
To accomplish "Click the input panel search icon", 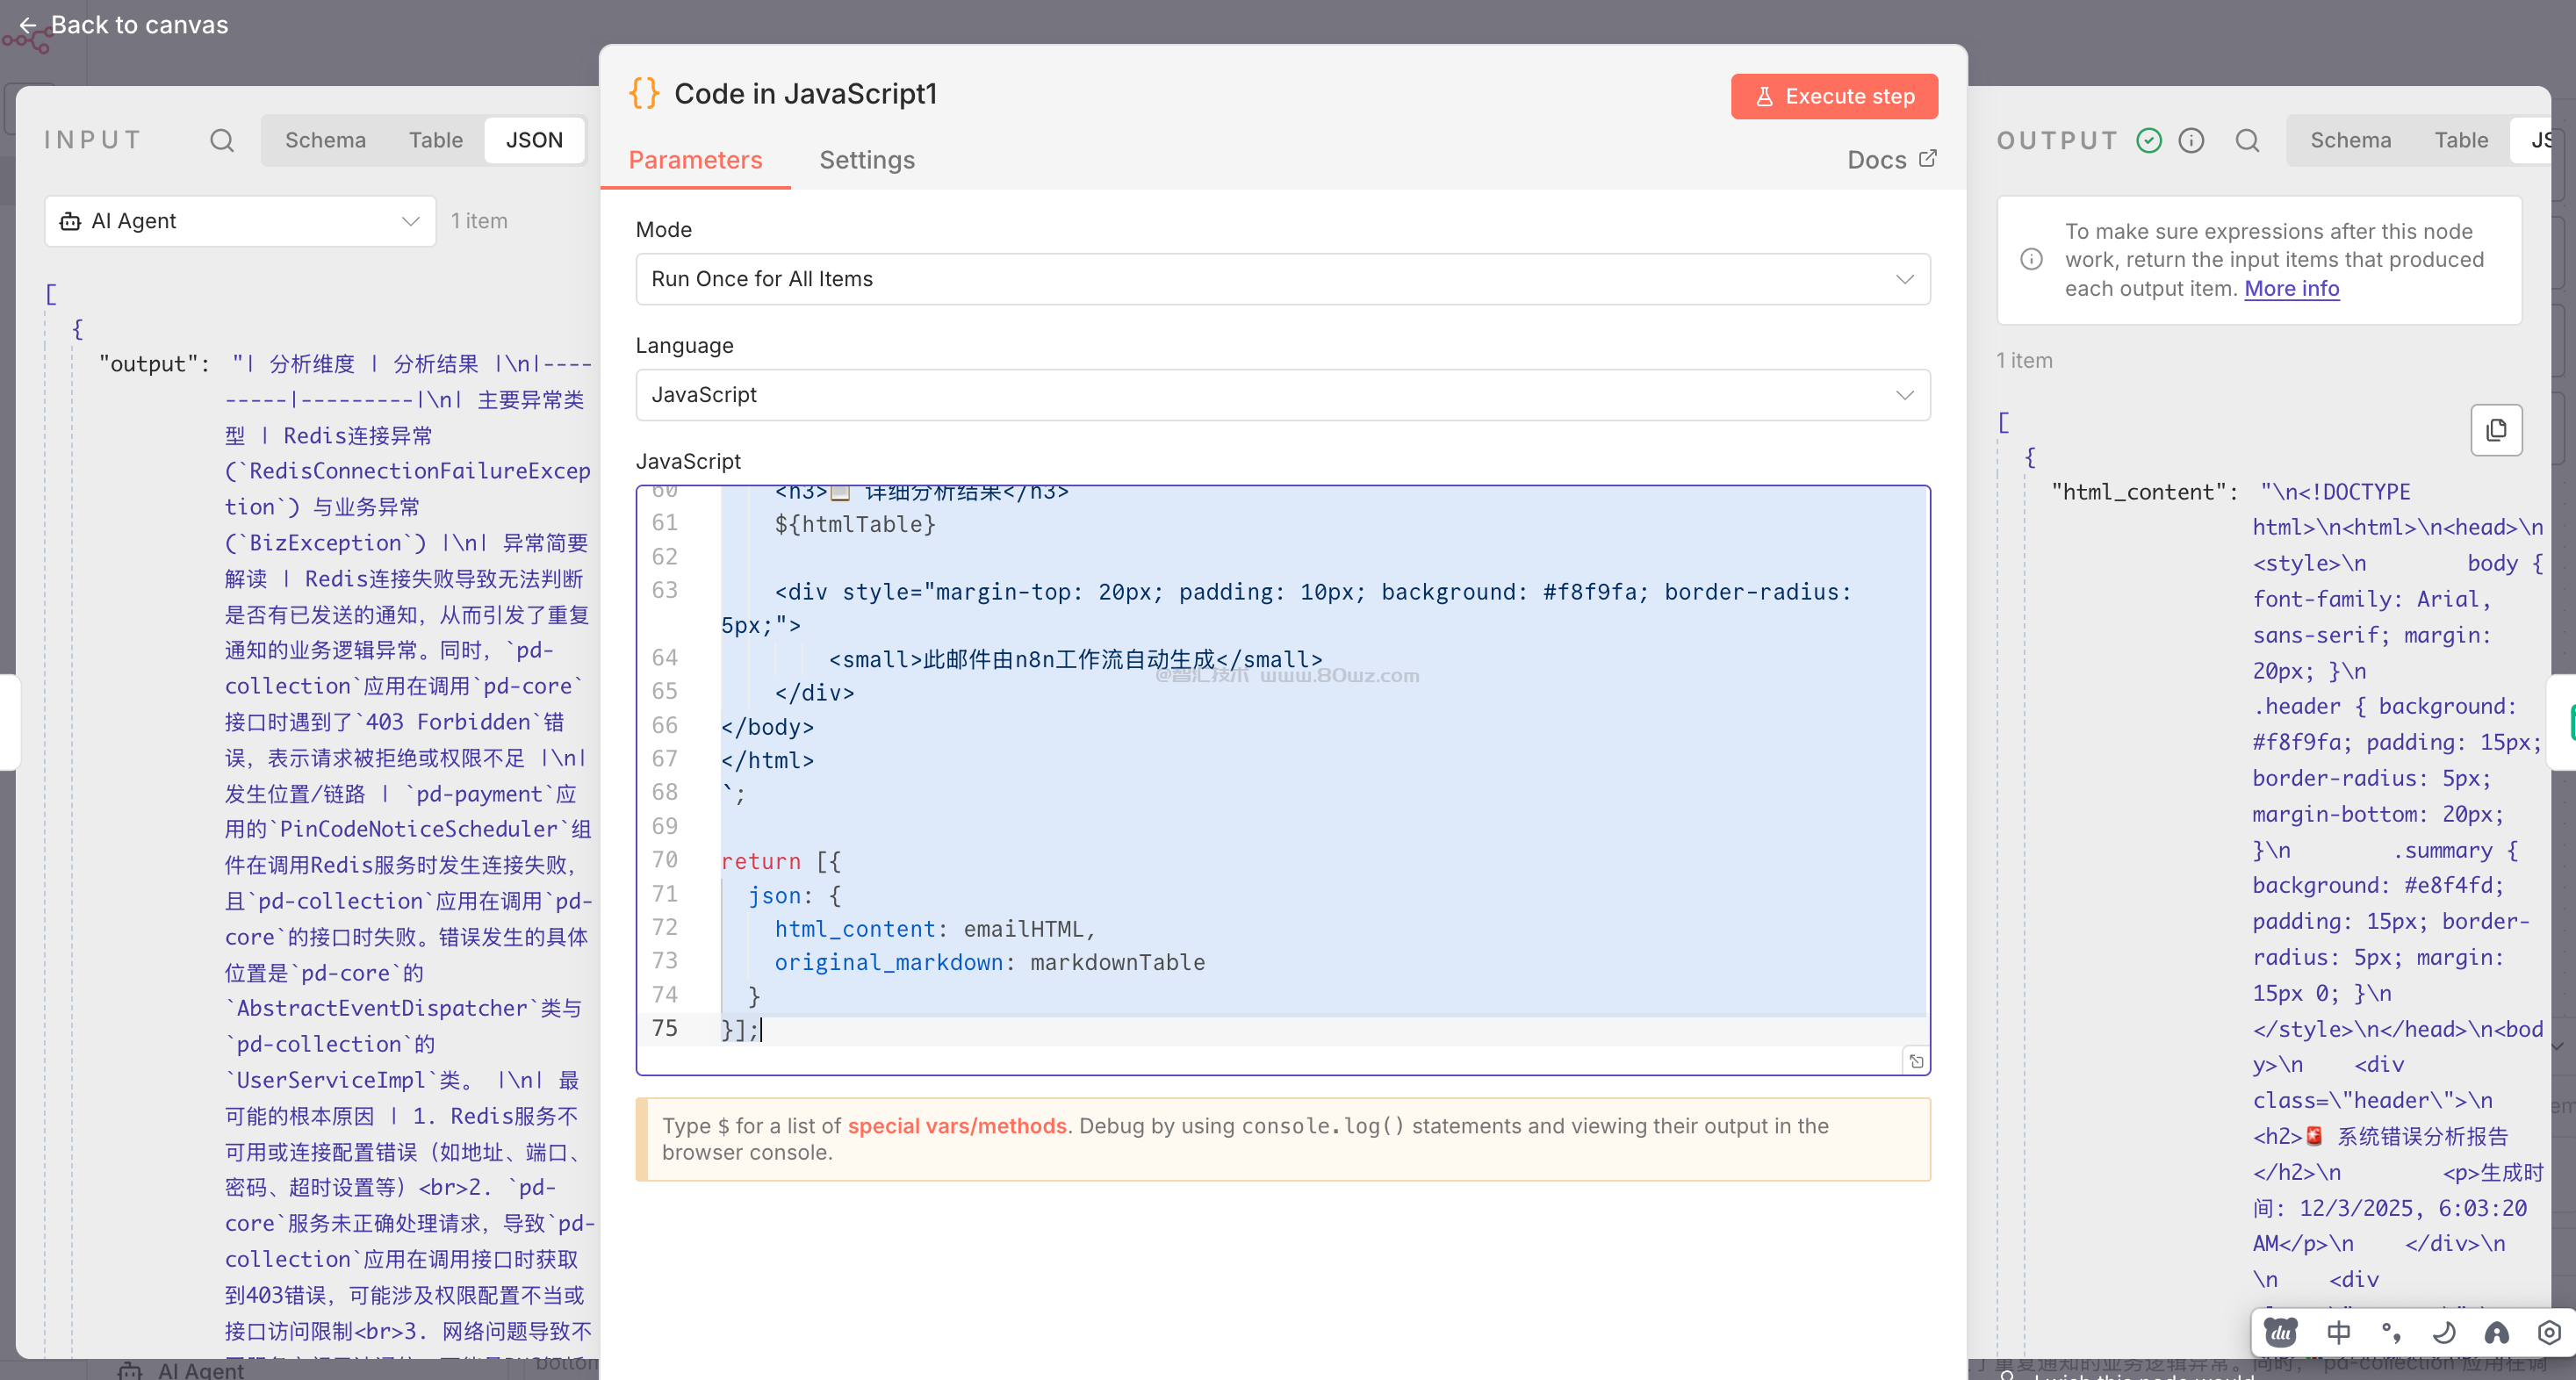I will pos(222,140).
